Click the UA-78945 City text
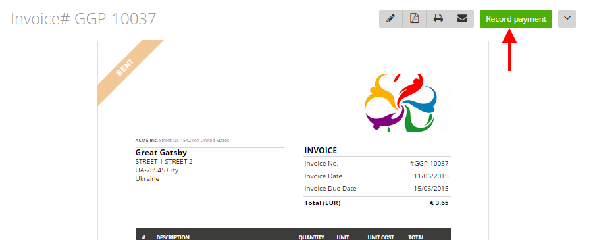The image size is (595, 240). (157, 170)
